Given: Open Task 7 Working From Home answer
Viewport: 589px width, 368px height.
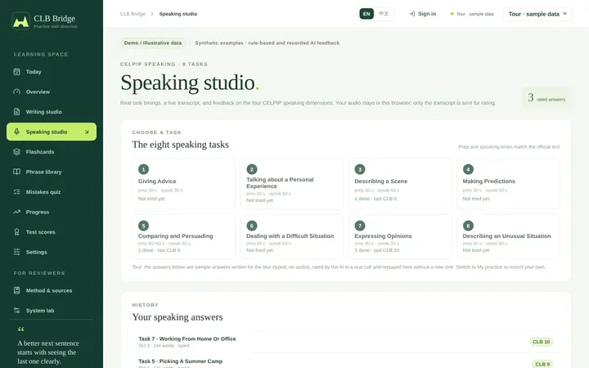Looking at the screenshot, I should tap(345, 342).
